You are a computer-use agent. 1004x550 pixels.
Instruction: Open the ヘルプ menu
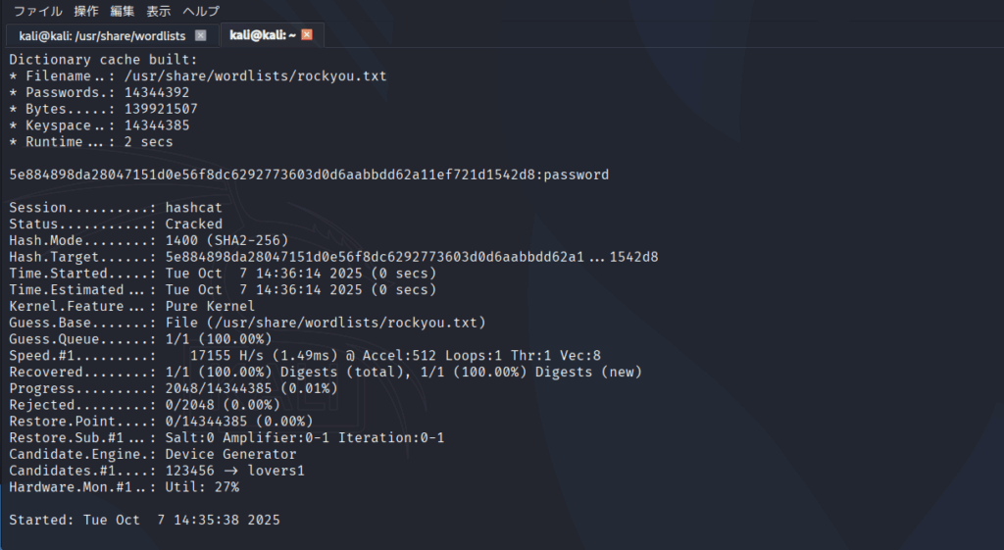point(201,11)
